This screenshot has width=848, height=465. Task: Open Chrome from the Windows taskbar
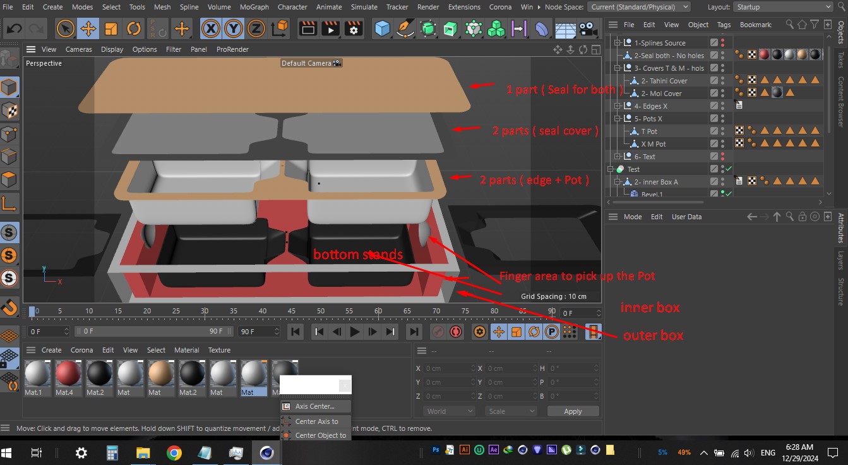click(x=174, y=452)
